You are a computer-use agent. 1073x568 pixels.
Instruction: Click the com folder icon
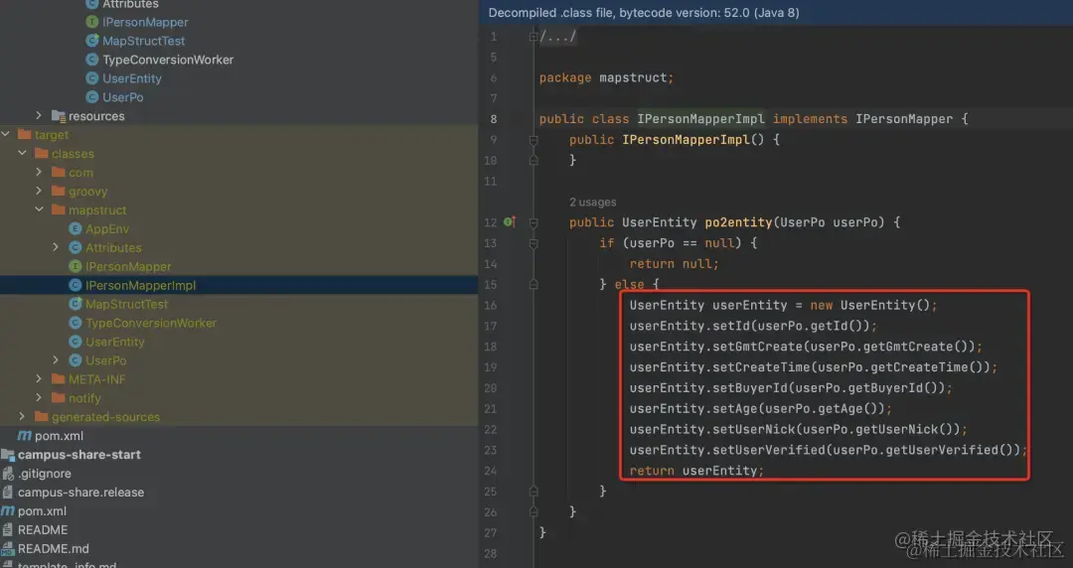(59, 173)
